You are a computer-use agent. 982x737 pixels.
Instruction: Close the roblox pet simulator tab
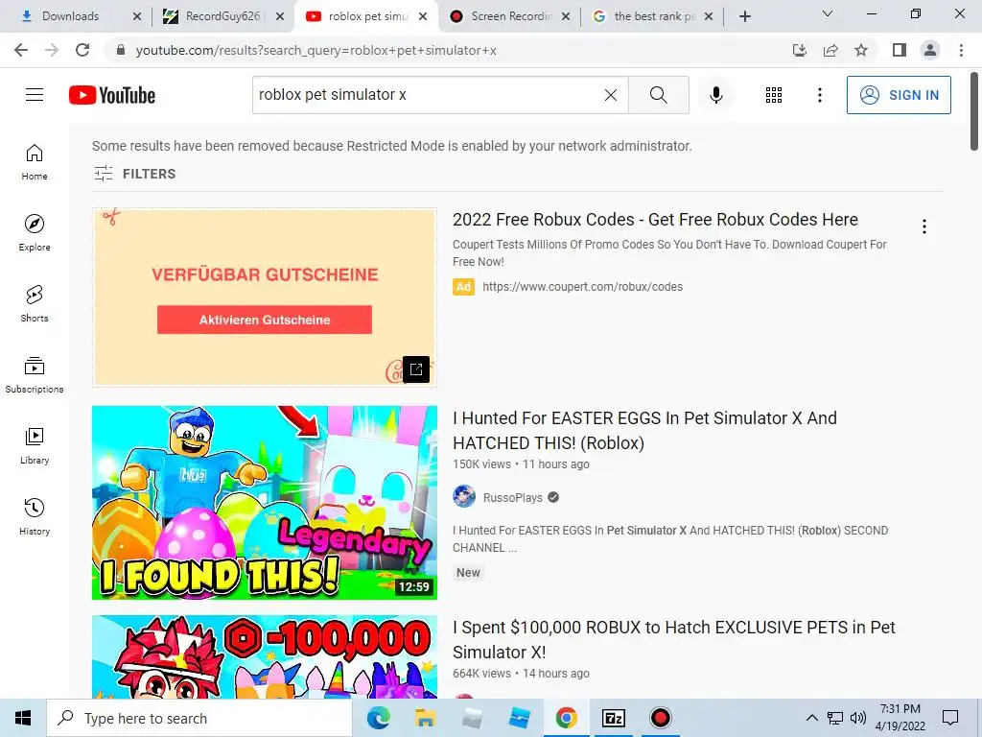click(423, 16)
